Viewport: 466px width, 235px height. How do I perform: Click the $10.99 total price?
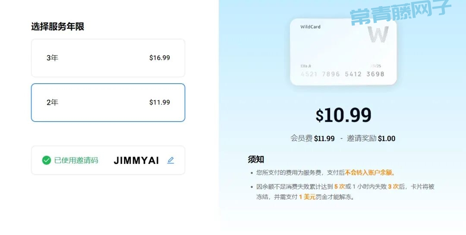coord(343,115)
